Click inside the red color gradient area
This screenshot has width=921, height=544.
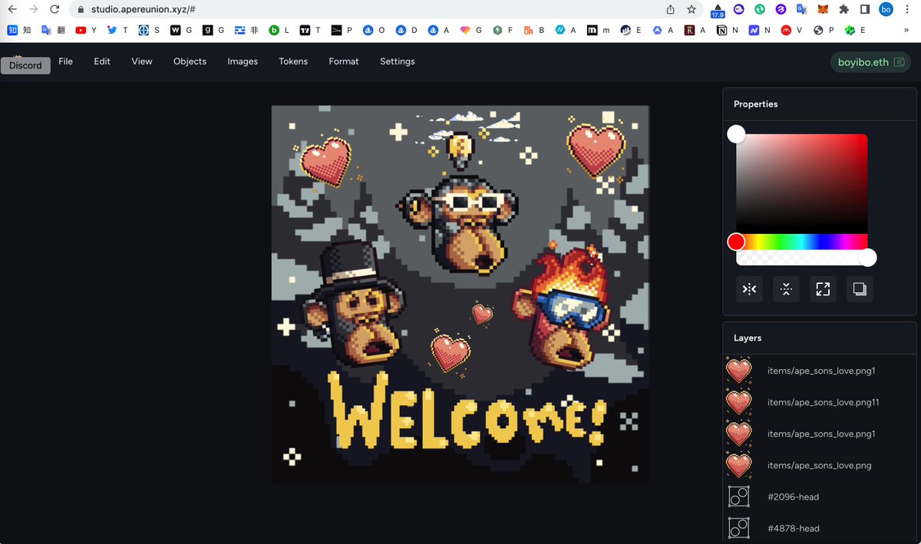tap(802, 184)
